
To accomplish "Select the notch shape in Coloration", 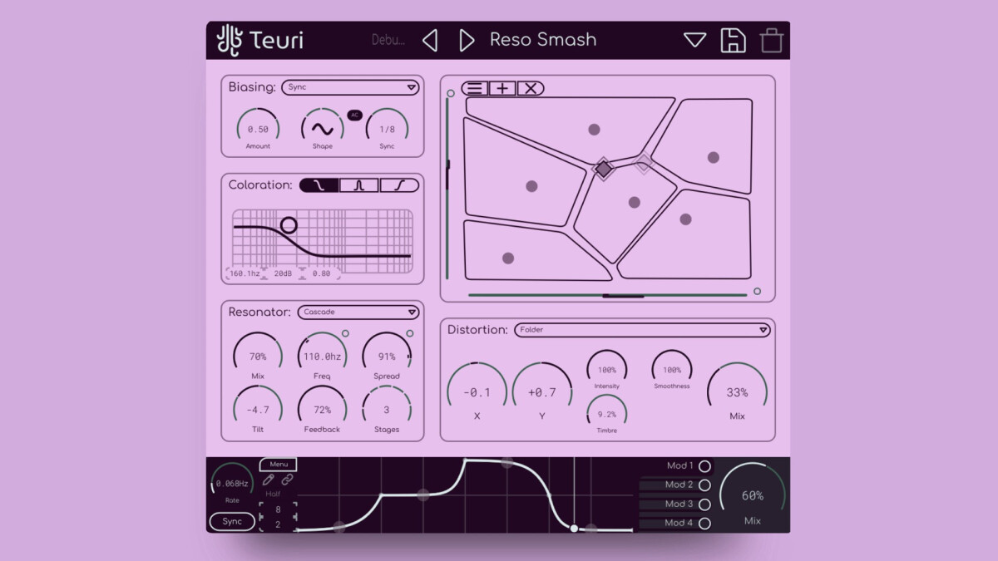I will [x=359, y=185].
